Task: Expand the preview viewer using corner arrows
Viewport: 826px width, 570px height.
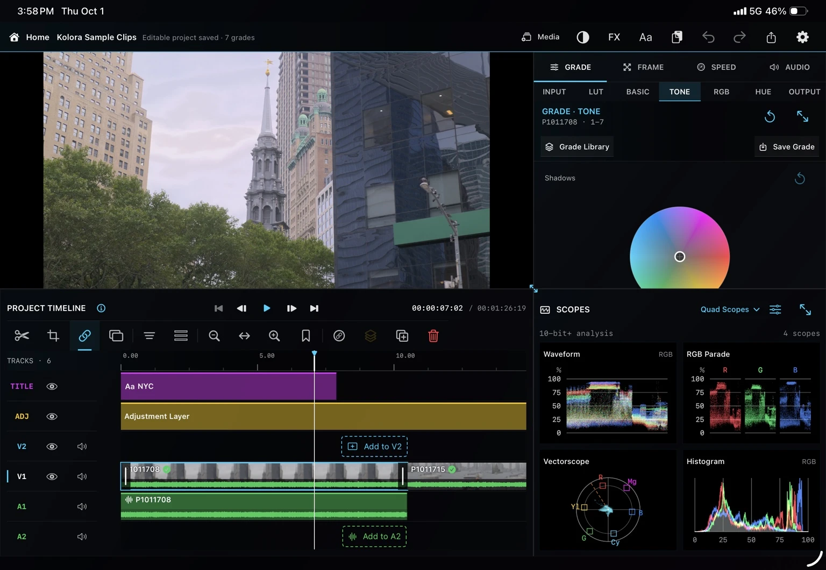Action: 533,289
